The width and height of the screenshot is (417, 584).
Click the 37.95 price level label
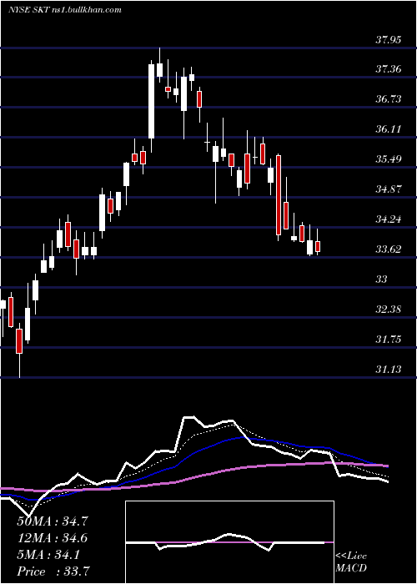388,39
